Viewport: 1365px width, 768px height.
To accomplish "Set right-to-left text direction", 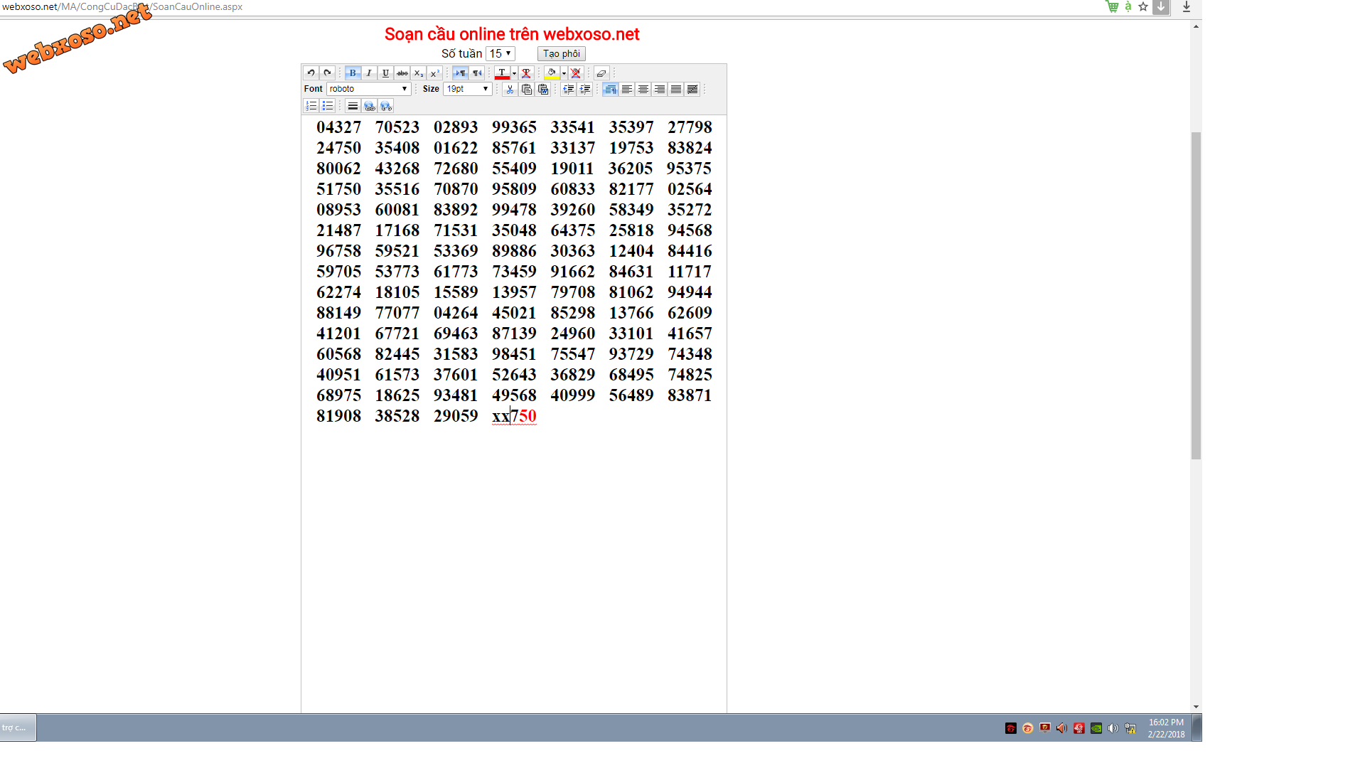I will pos(476,73).
